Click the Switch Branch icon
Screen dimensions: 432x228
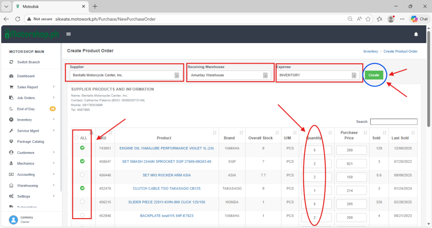[x=11, y=62]
